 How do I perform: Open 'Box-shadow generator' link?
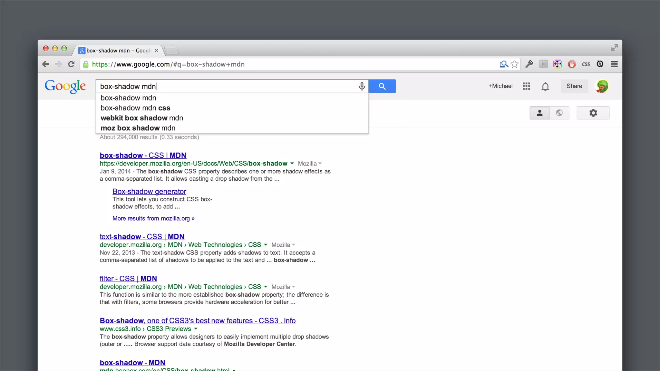click(149, 191)
